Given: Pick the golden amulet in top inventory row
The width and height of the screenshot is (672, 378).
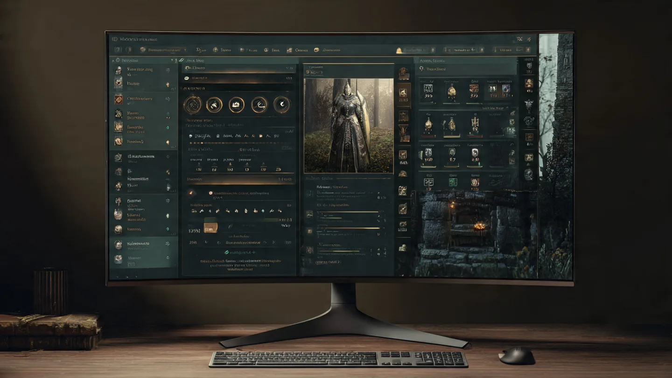Looking at the screenshot, I should pos(451,91).
